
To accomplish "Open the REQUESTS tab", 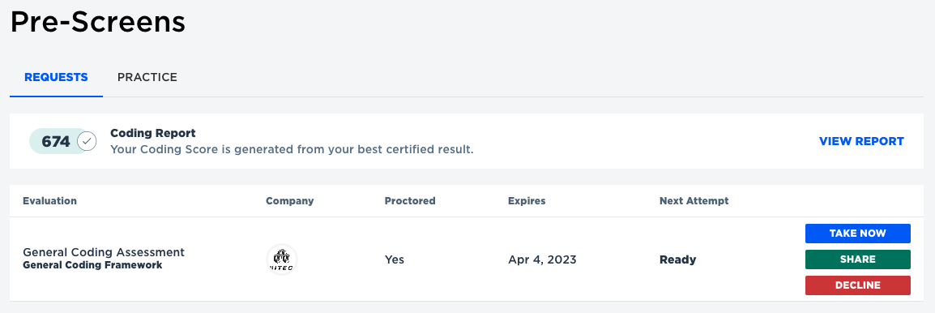I will pos(56,77).
